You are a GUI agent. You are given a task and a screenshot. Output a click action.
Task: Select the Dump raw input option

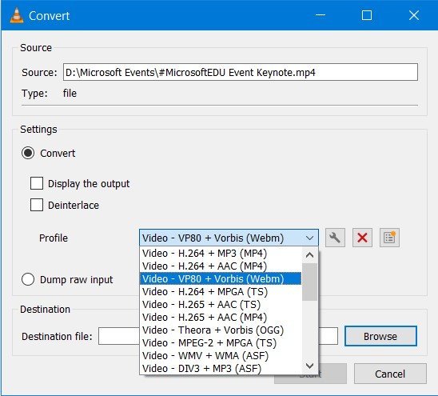pyautogui.click(x=28, y=279)
